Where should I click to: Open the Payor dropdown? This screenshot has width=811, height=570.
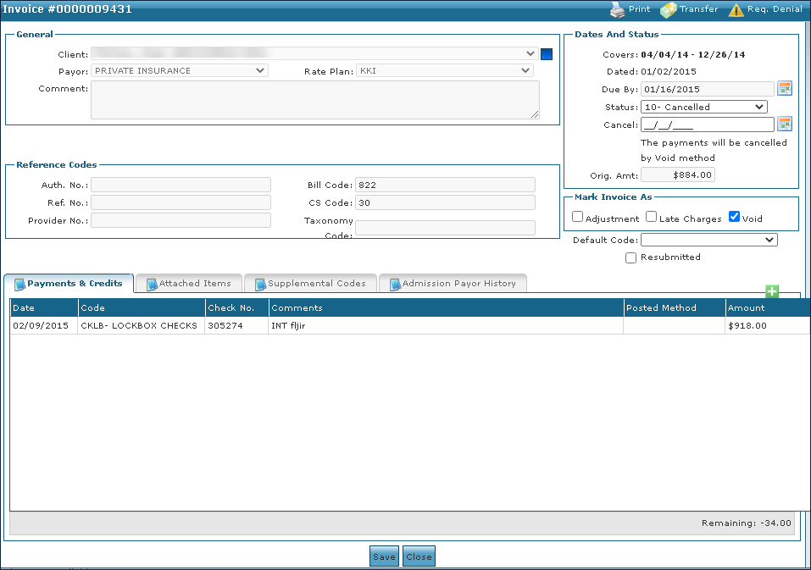(x=181, y=71)
